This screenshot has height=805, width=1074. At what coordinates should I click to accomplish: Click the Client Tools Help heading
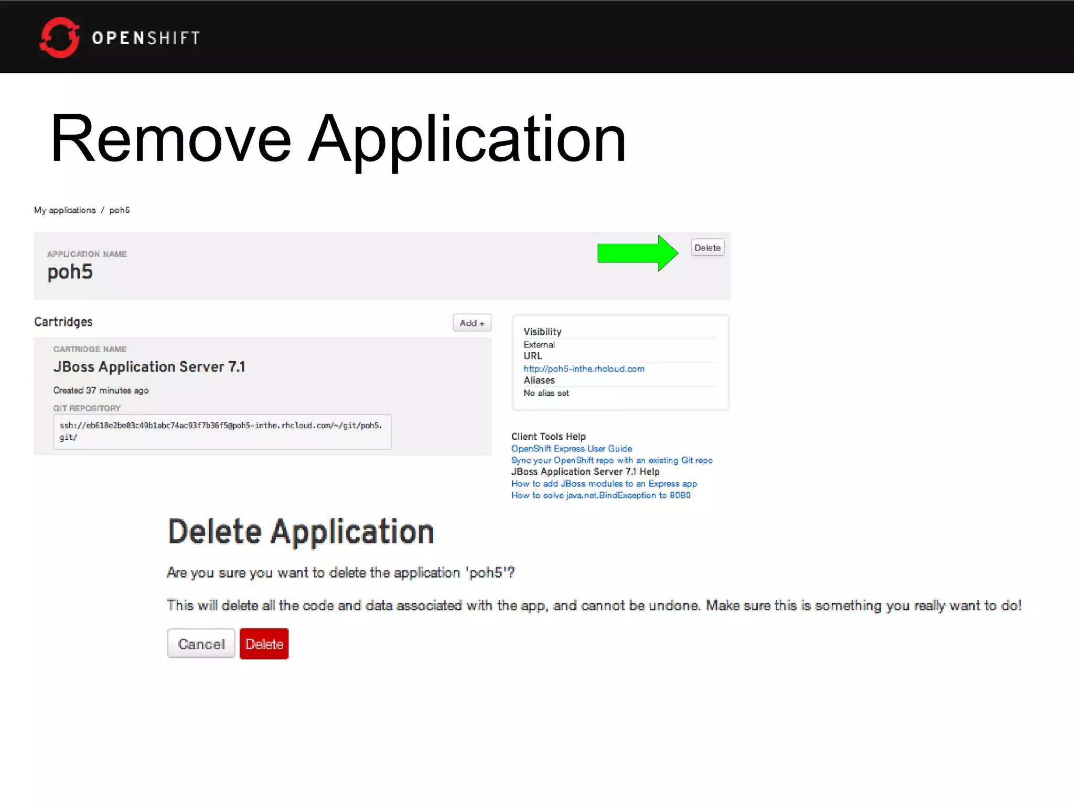549,437
